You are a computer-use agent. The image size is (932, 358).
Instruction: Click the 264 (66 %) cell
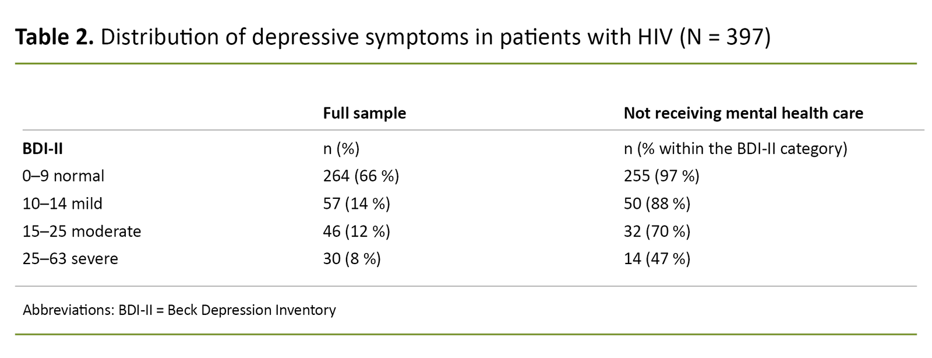[x=361, y=176]
